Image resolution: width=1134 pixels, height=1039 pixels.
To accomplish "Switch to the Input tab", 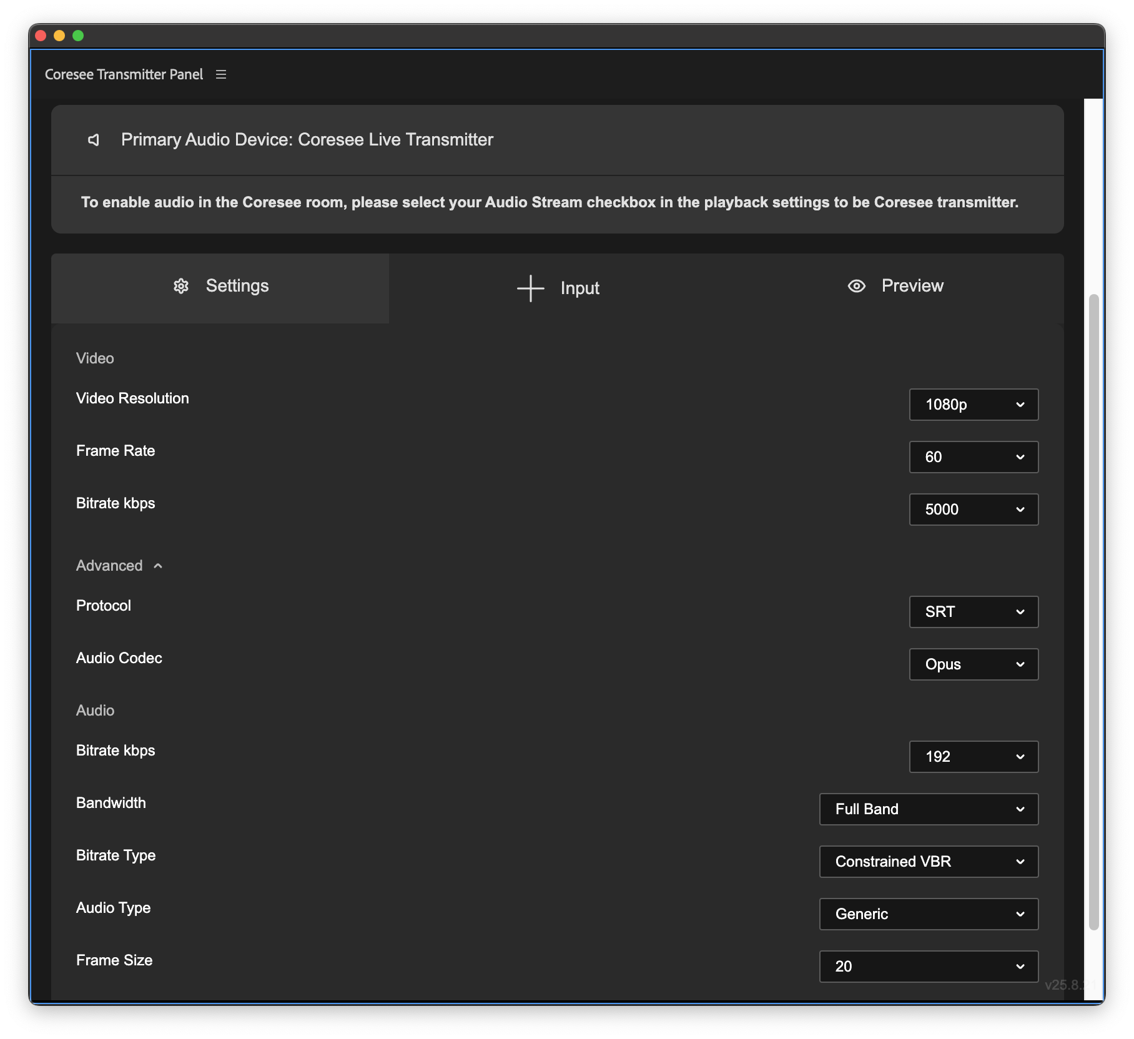I will (558, 288).
